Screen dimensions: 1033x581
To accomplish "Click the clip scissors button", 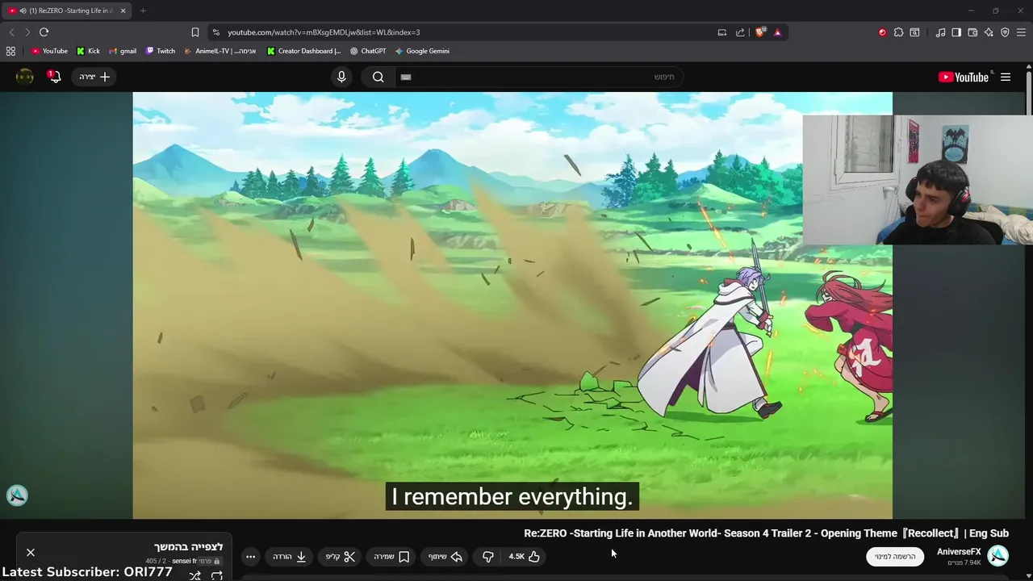I will pyautogui.click(x=341, y=557).
